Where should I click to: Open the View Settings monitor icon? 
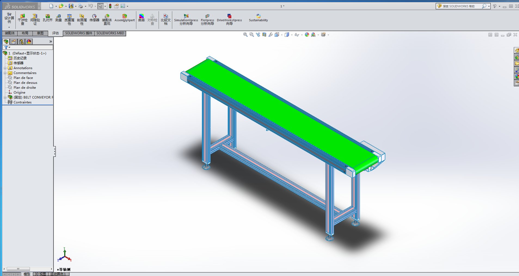323,35
